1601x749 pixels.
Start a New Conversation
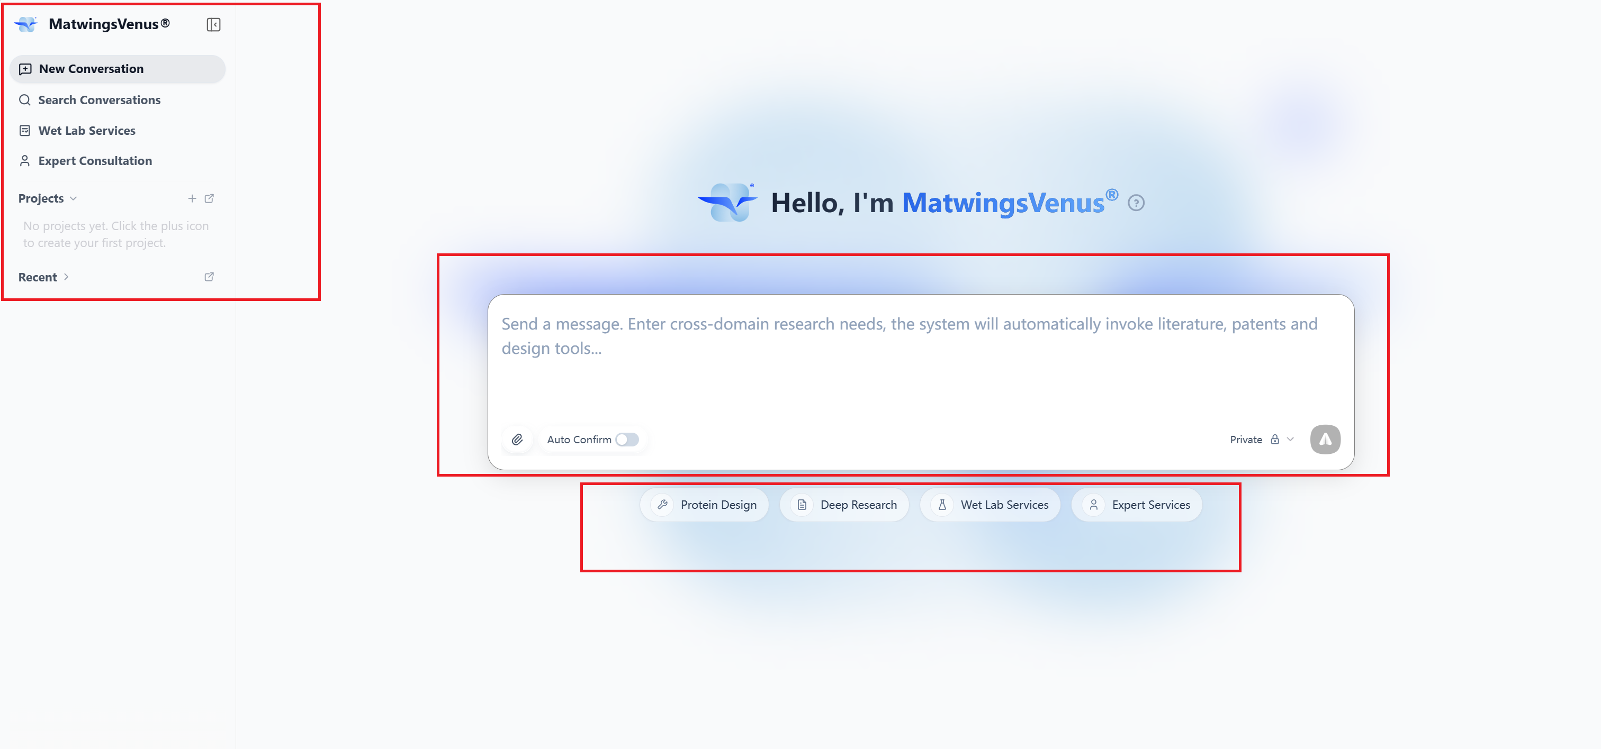118,68
